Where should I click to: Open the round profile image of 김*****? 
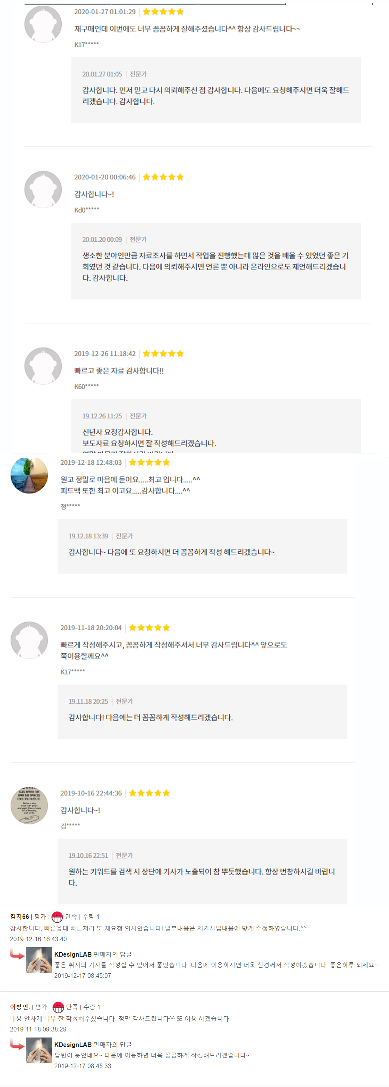pos(29,806)
